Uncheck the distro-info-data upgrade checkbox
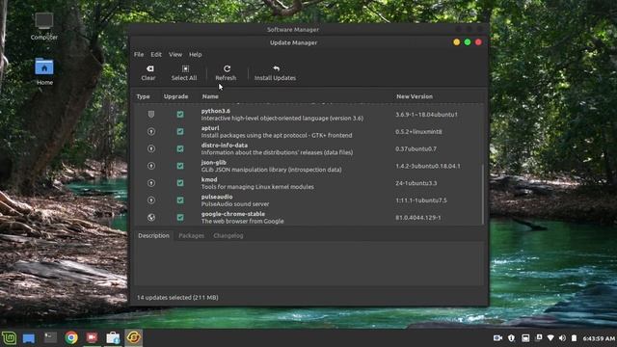 [180, 148]
